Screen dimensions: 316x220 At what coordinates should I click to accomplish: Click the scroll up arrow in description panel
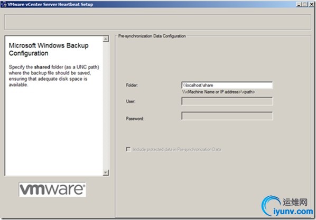pos(106,39)
